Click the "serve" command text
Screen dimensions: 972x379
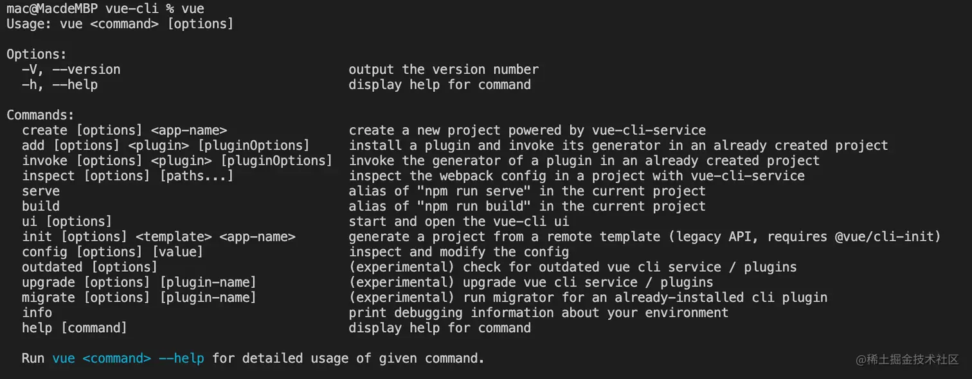pyautogui.click(x=40, y=191)
